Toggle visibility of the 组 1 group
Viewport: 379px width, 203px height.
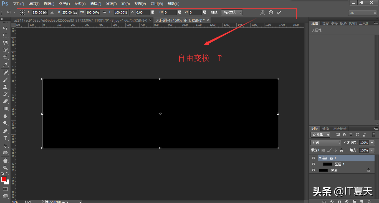[x=314, y=158]
